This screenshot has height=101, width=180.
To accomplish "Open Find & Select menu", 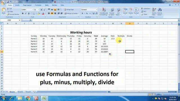I will click(159, 12).
